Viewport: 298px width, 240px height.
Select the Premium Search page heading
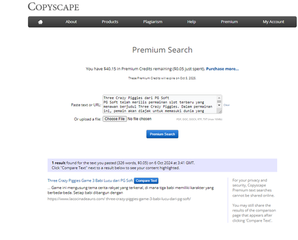click(162, 50)
